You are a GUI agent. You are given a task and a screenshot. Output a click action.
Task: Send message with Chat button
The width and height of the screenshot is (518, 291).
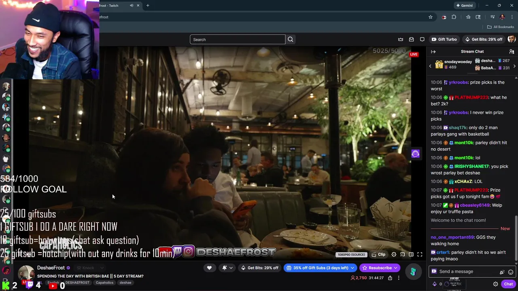(508, 284)
